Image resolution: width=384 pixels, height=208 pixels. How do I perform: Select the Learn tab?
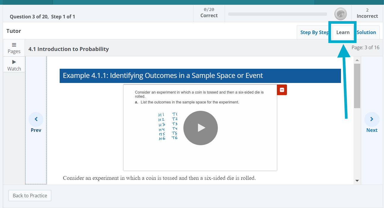(x=343, y=32)
